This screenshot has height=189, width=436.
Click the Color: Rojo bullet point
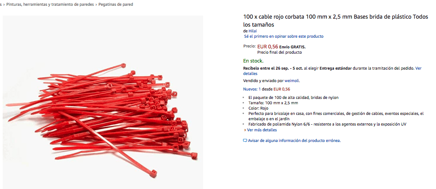258,108
